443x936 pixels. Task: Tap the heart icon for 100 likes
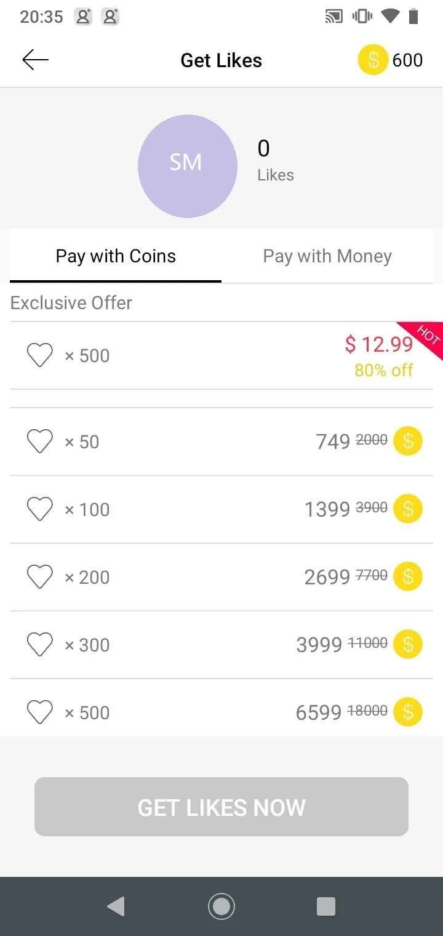click(40, 509)
